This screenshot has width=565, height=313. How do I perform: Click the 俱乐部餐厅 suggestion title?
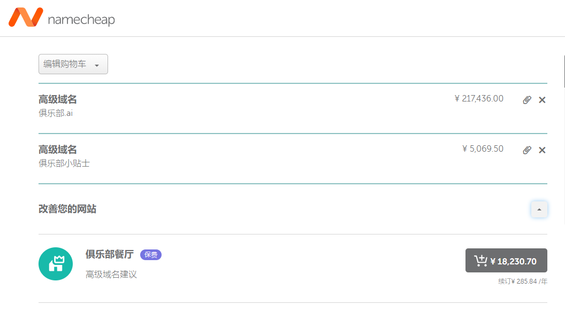tap(110, 254)
